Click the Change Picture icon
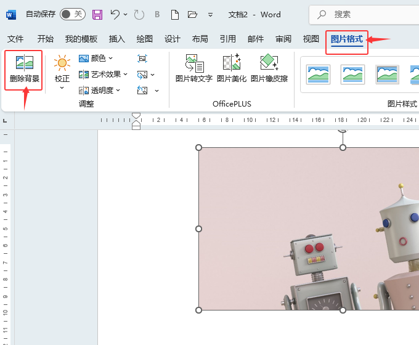The image size is (419, 345). coord(144,75)
